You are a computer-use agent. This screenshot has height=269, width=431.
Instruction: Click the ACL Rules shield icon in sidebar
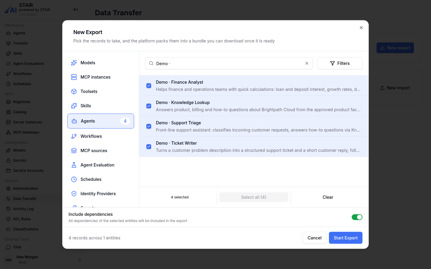point(8,219)
